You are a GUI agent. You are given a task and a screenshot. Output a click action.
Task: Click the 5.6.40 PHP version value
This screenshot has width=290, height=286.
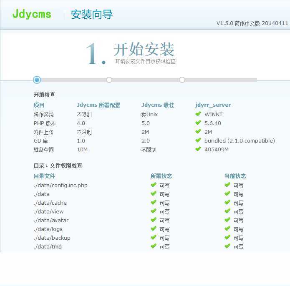[213, 123]
